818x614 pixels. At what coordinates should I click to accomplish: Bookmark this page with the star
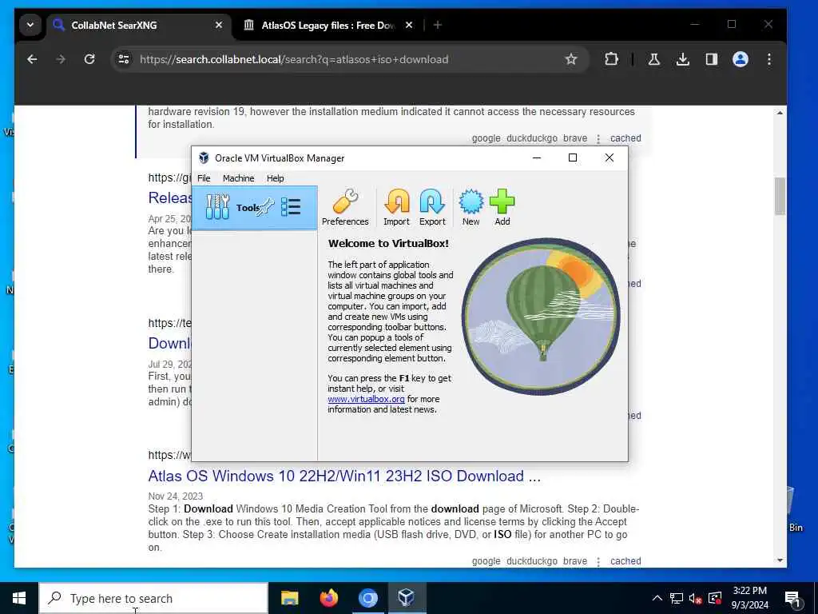pos(571,59)
